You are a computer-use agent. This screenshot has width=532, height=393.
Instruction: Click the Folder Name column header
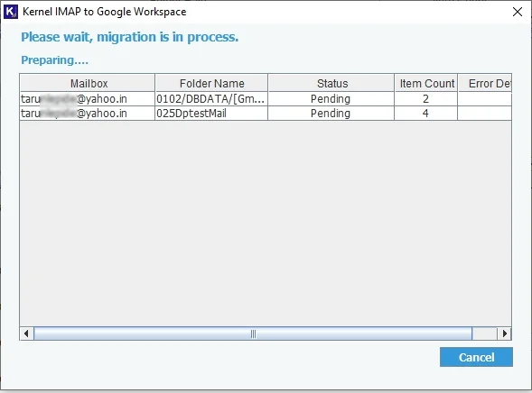[x=211, y=83]
